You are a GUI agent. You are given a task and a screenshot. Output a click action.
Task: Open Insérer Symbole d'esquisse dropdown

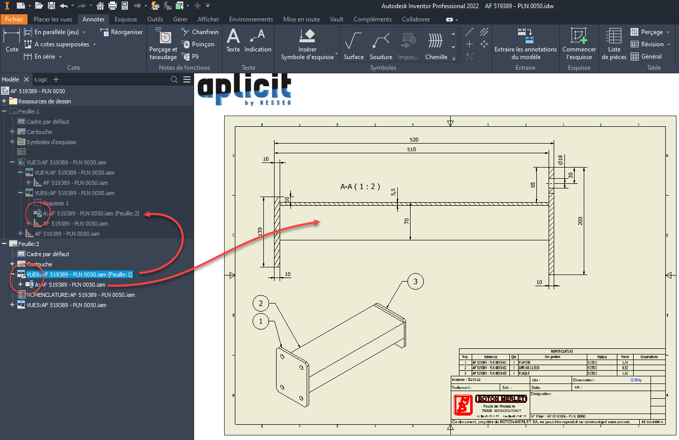[335, 57]
